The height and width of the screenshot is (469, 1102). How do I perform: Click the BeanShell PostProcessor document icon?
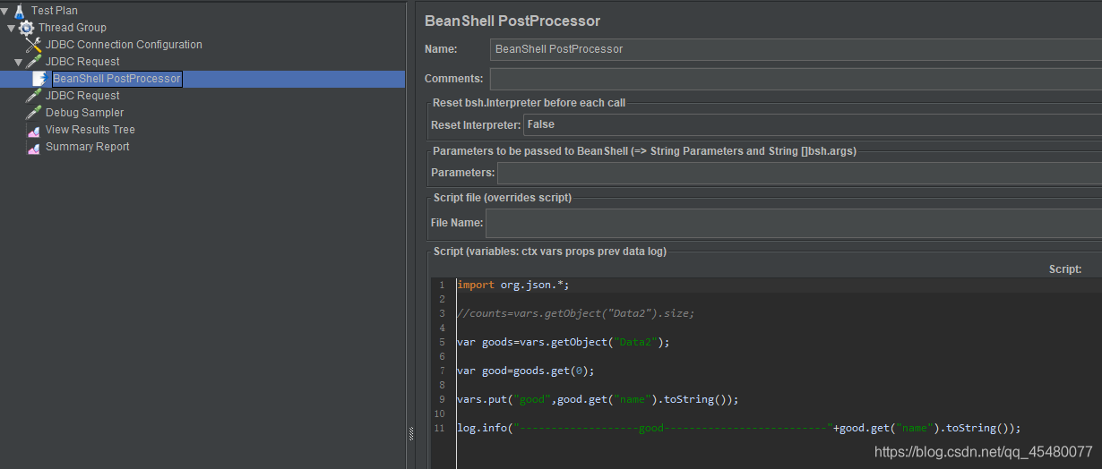pyautogui.click(x=40, y=79)
